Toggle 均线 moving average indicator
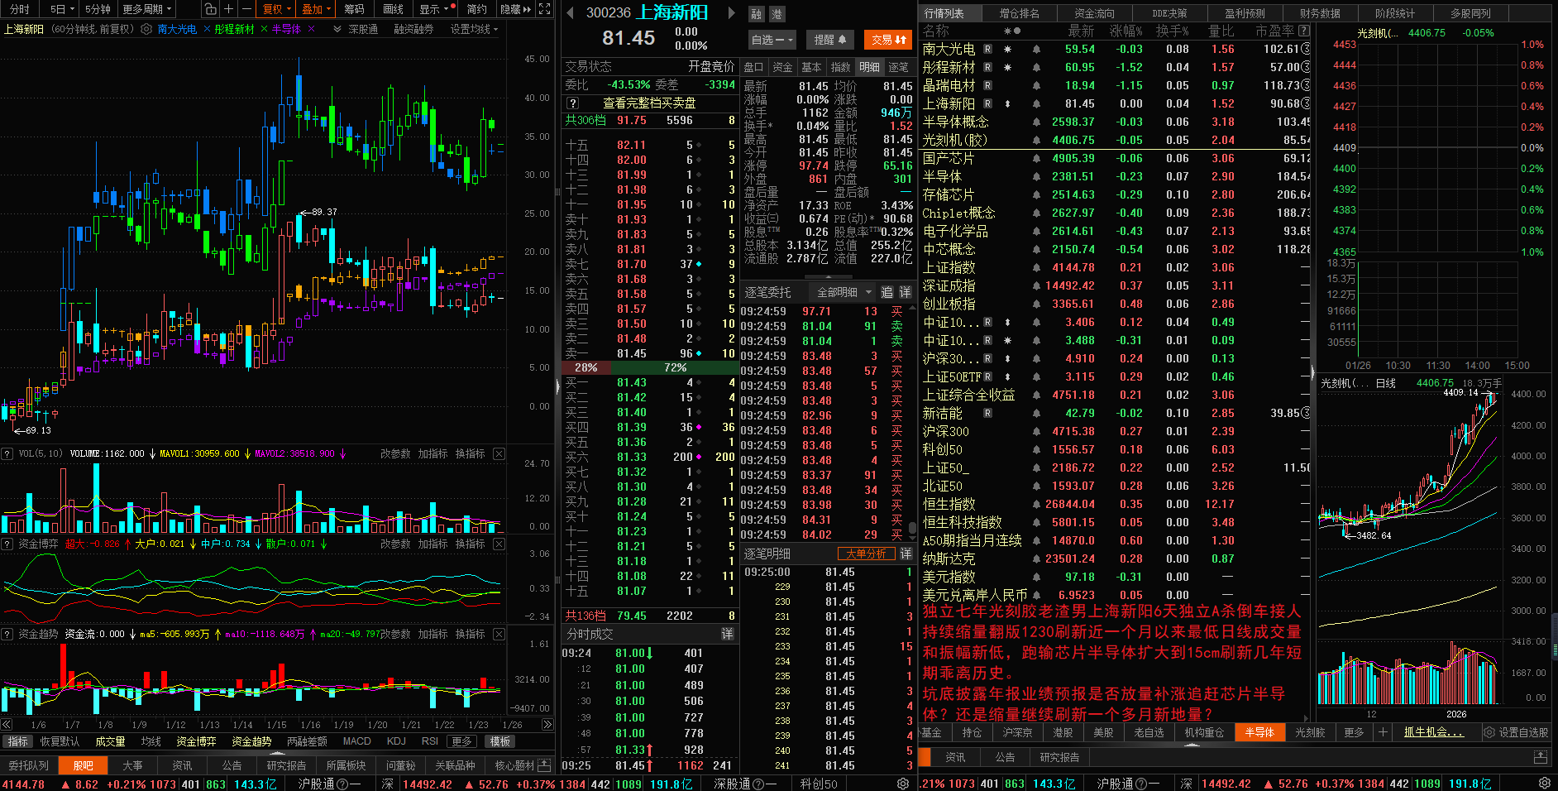 [151, 741]
